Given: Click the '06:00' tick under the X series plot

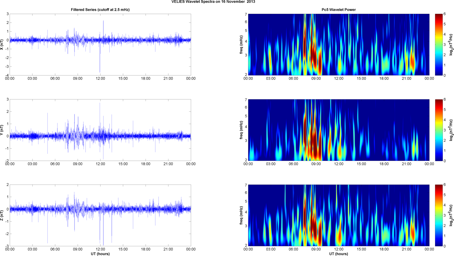Looking at the screenshot, I should [55, 79].
